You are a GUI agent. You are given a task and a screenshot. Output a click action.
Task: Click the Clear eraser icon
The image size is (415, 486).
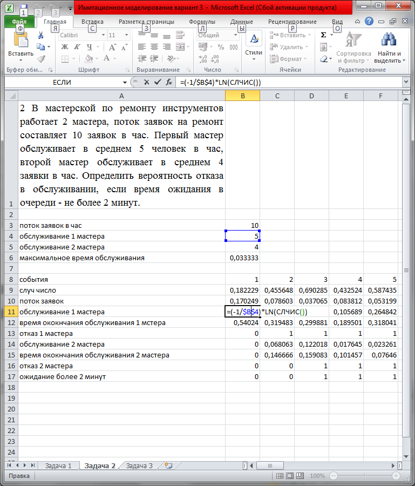click(324, 59)
